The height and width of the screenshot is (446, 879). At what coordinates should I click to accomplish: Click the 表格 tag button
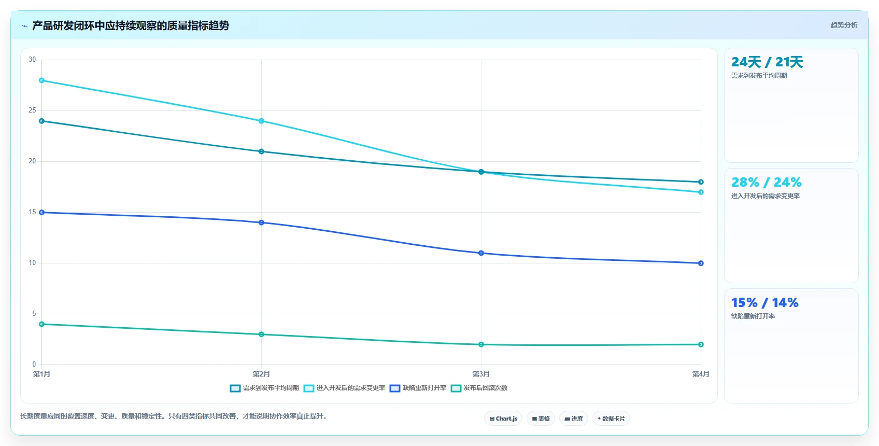click(541, 419)
